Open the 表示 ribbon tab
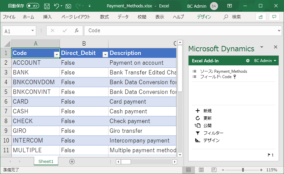 coord(159,17)
